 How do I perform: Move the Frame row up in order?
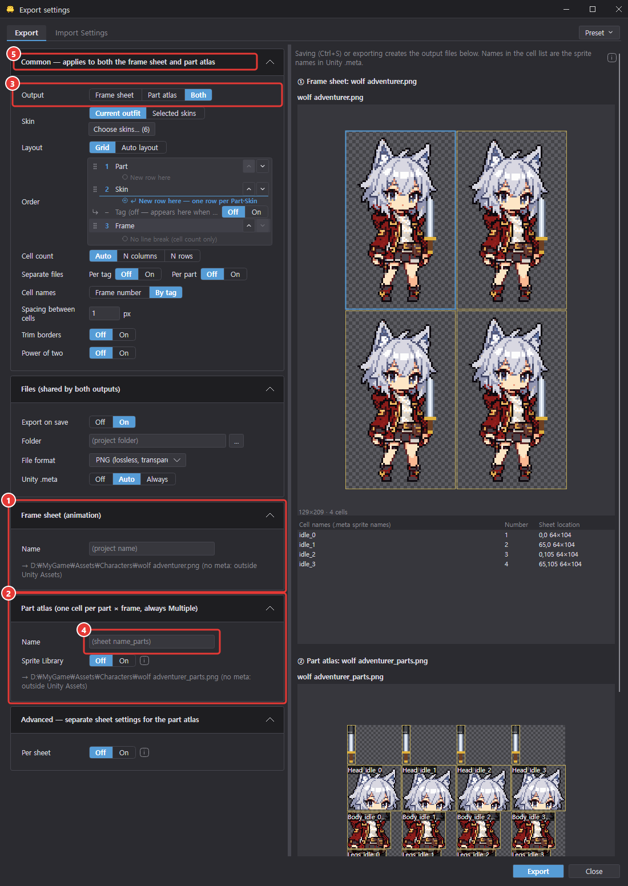[249, 226]
